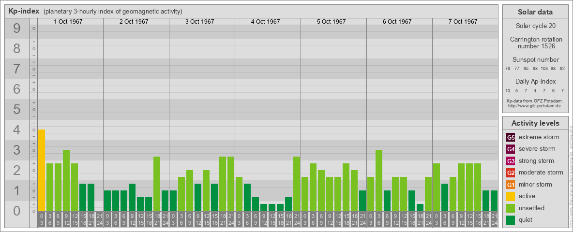Click the 7 Oct 1967 date header
The height and width of the screenshot is (232, 573).
coord(463,22)
